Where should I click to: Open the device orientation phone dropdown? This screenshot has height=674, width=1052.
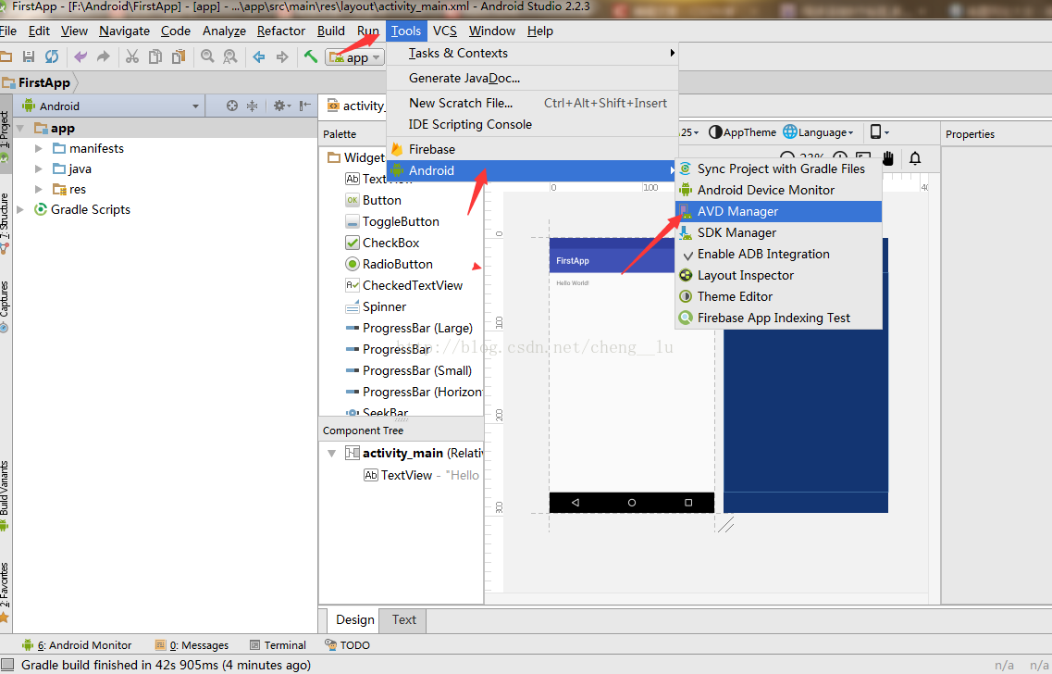click(880, 132)
